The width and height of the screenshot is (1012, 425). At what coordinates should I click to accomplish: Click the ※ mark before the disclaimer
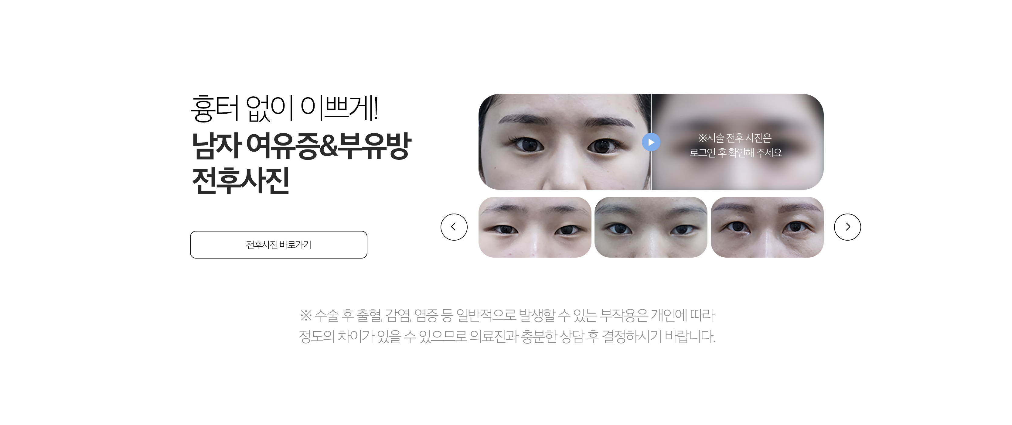point(306,315)
